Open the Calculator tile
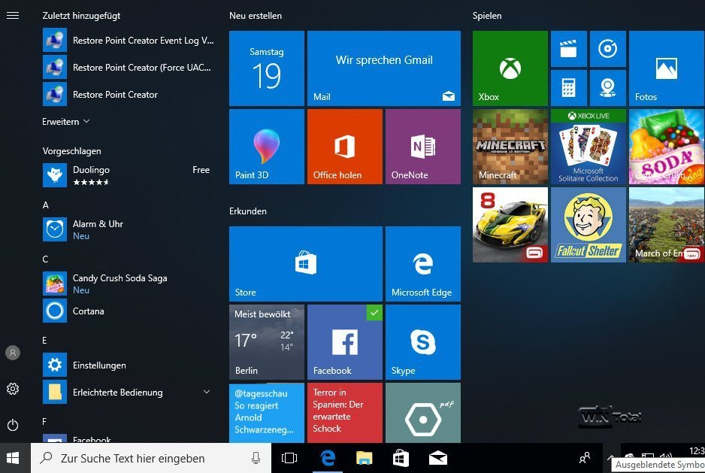The height and width of the screenshot is (473, 705). [x=569, y=88]
